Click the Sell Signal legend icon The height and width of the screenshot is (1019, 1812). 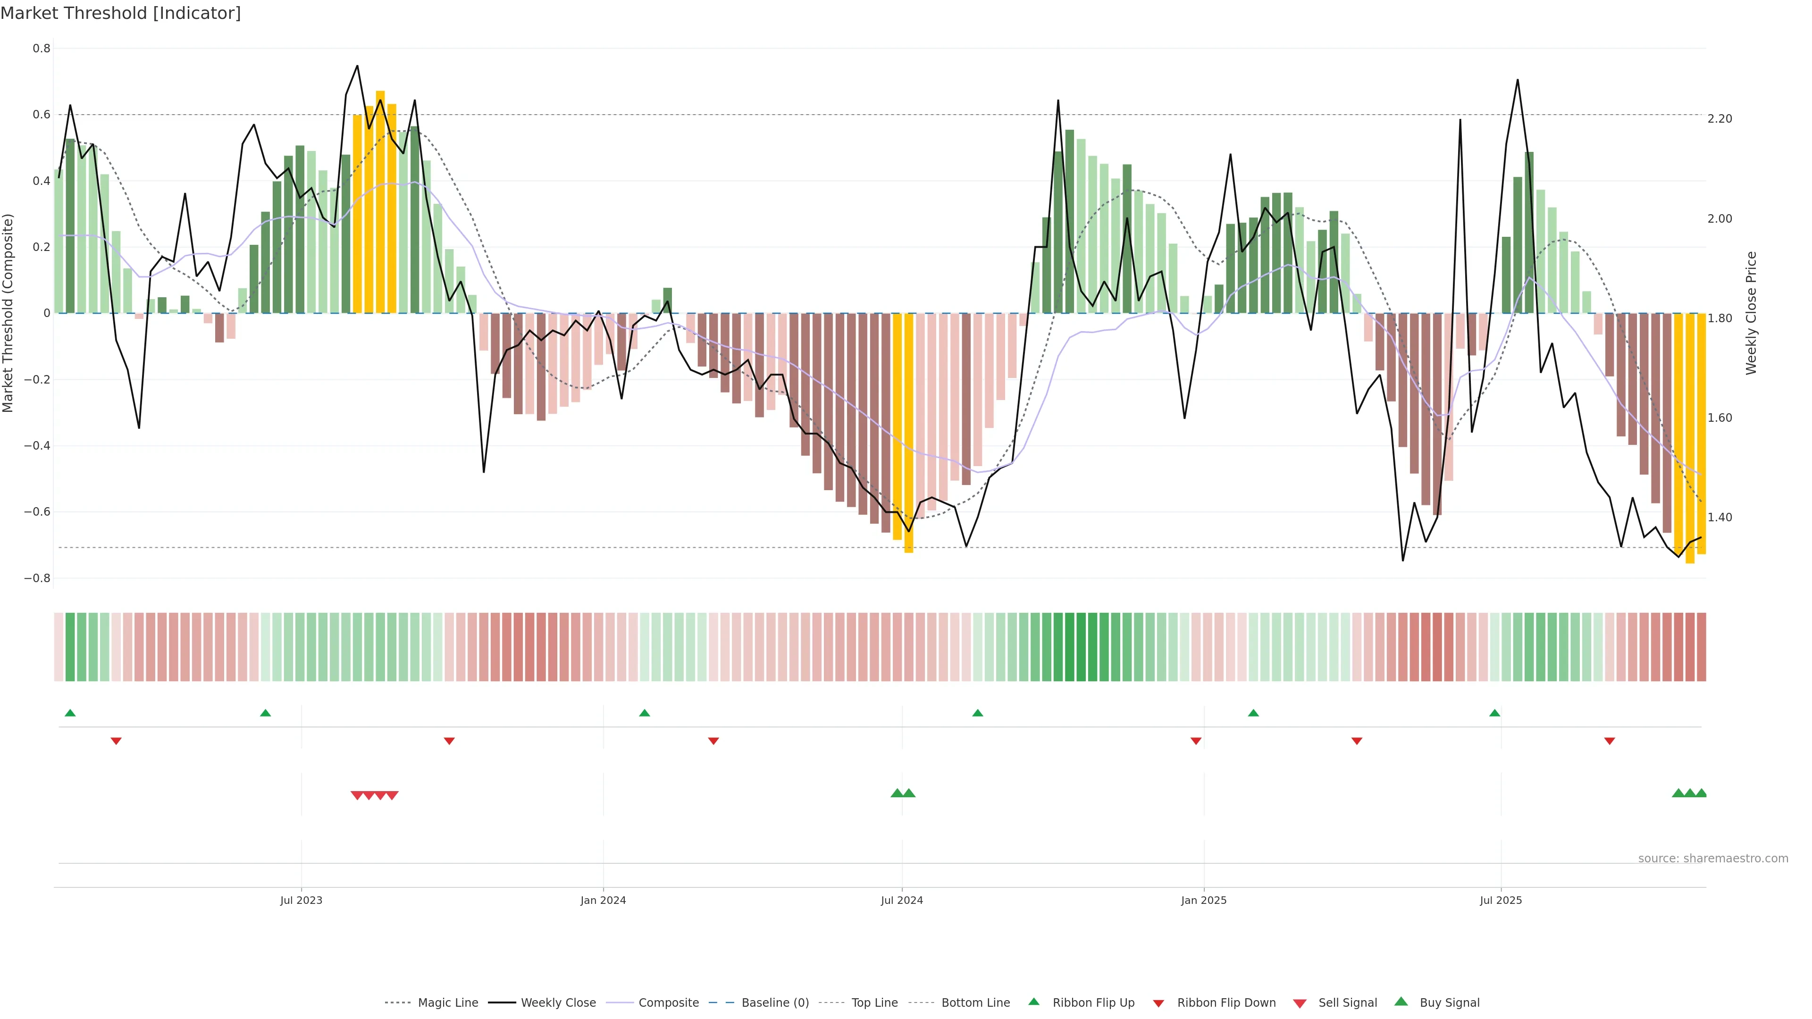coord(1299,1003)
